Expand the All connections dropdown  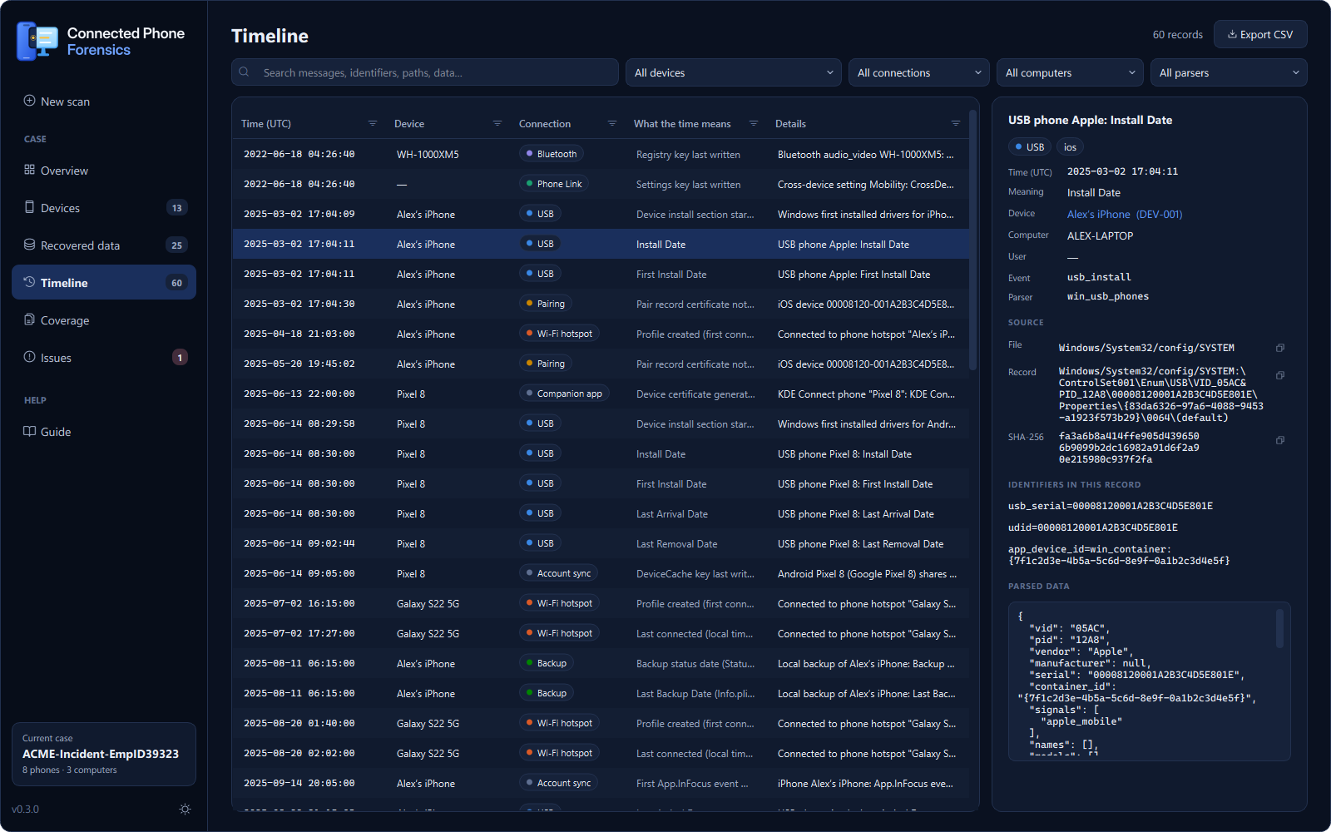919,72
